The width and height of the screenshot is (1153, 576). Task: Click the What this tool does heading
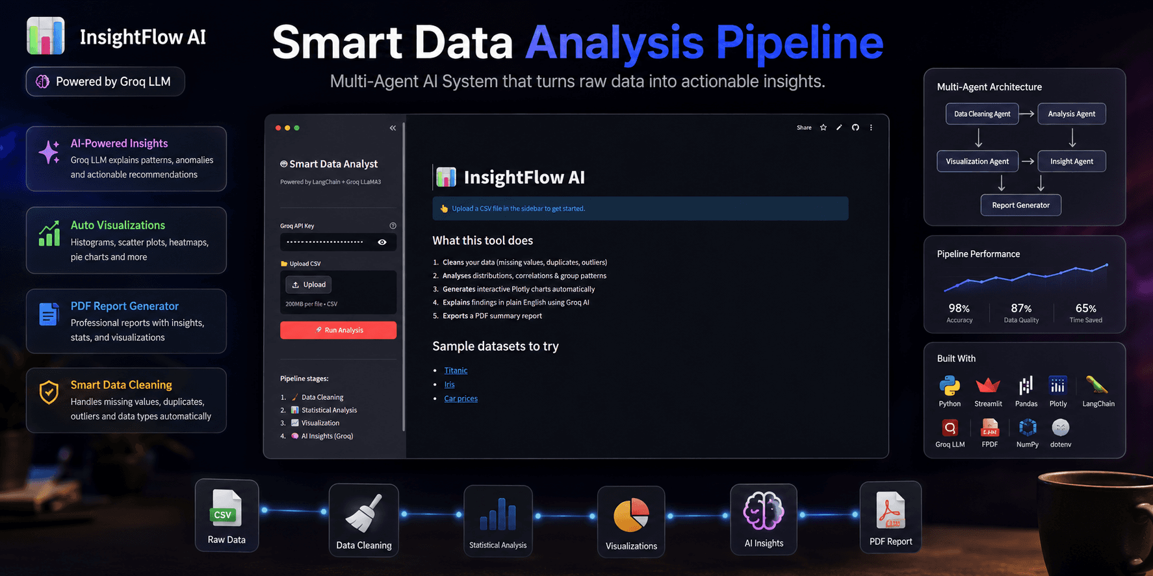[483, 241]
